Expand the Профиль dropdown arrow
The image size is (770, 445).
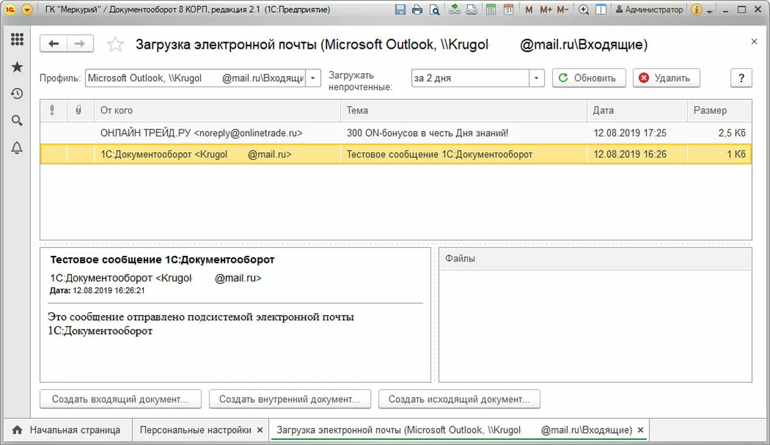tap(312, 78)
